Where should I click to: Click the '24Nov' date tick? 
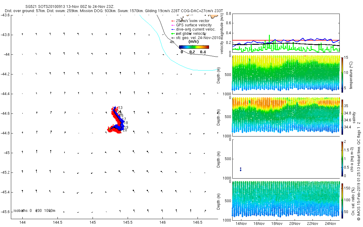coord(330,224)
